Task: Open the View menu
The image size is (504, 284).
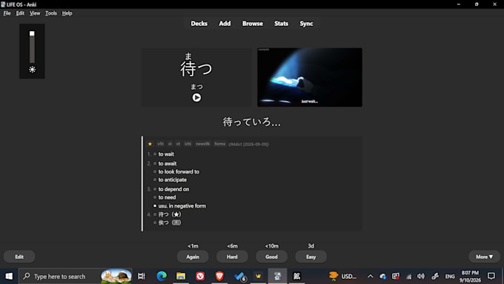Action: click(35, 13)
